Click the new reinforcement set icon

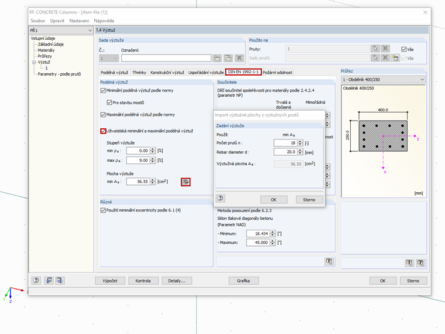(217, 58)
